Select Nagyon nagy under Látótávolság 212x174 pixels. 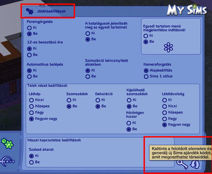164,125
